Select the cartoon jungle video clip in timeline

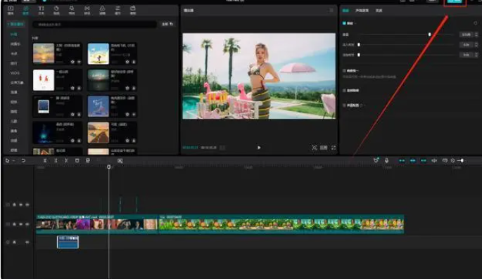(x=281, y=224)
